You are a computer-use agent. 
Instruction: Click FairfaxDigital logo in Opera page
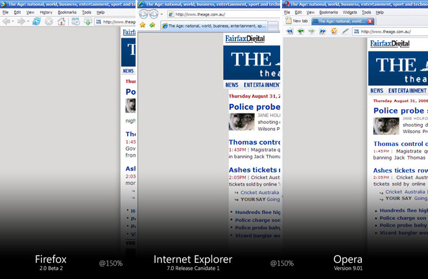(390, 43)
